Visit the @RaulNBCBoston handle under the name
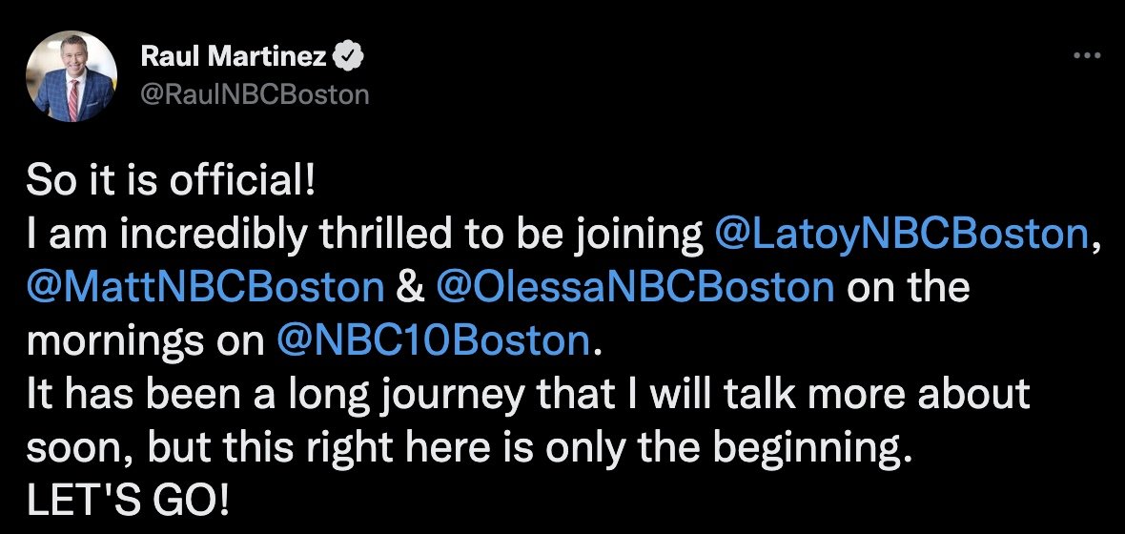The image size is (1125, 534). [255, 94]
